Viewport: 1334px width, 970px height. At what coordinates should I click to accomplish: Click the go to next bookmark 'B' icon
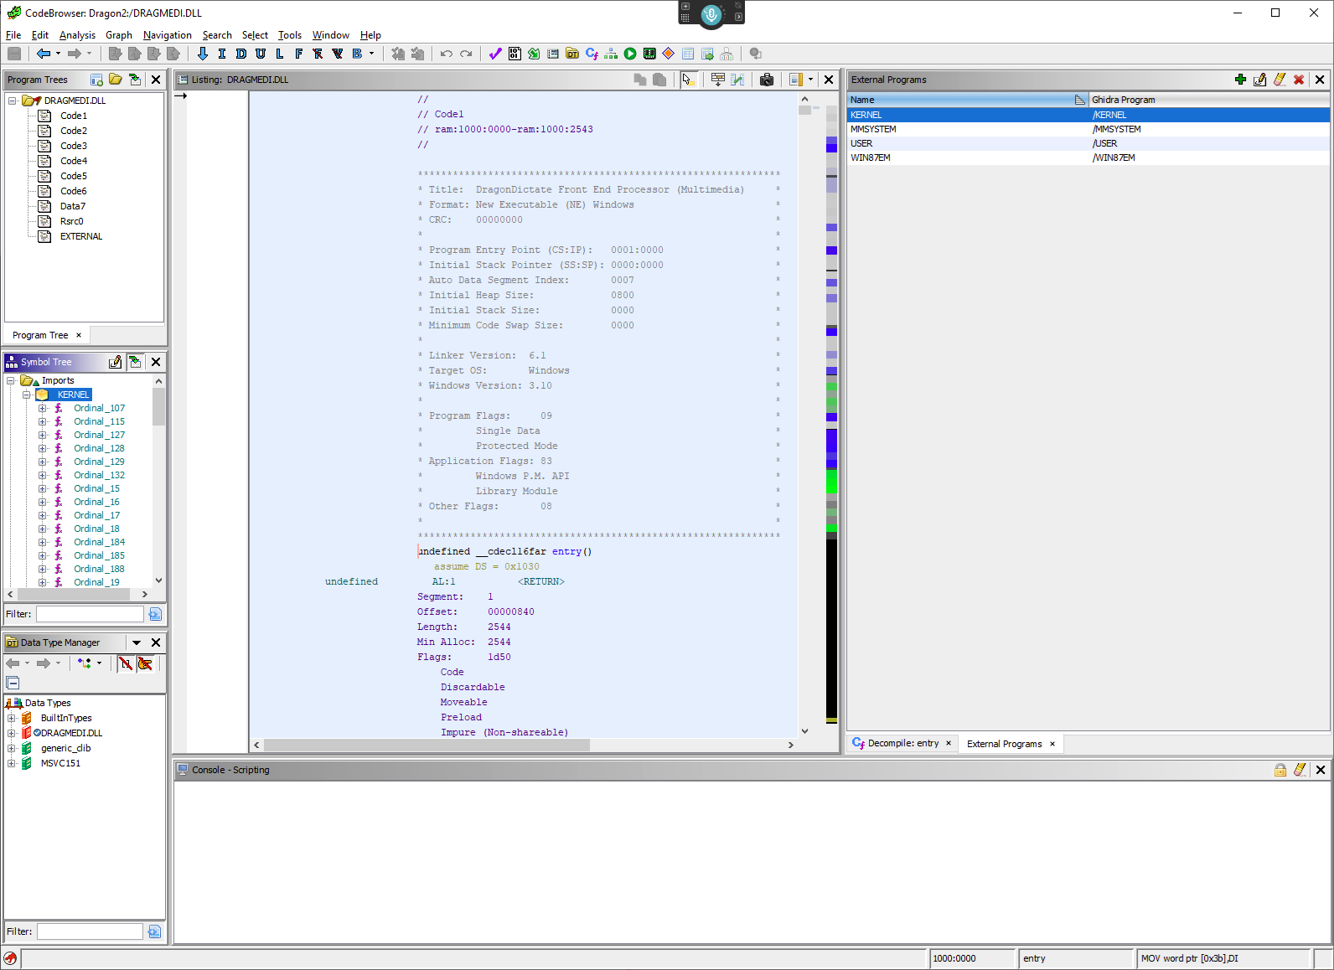point(357,54)
